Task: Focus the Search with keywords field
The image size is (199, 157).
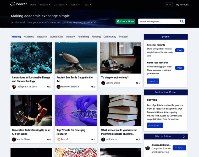Action: click(159, 21)
